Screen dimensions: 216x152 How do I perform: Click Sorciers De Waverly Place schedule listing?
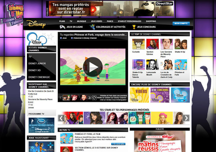(40, 101)
